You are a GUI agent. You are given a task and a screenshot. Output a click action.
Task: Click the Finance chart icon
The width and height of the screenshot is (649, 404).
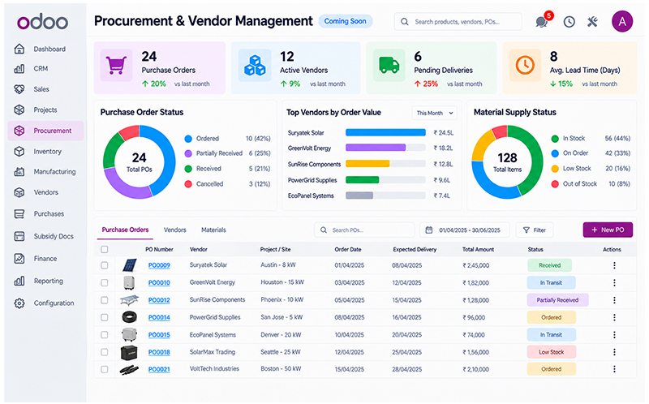(x=19, y=259)
